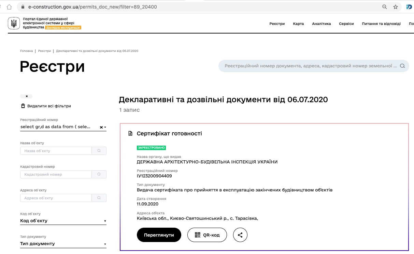Click the 1 запис count text

click(129, 110)
